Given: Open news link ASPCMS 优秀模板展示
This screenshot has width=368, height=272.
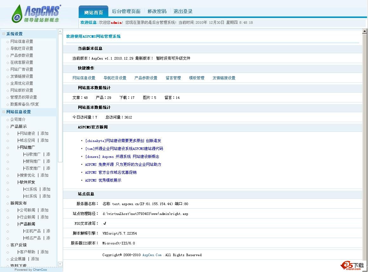Looking at the screenshot, I should [x=103, y=180].
